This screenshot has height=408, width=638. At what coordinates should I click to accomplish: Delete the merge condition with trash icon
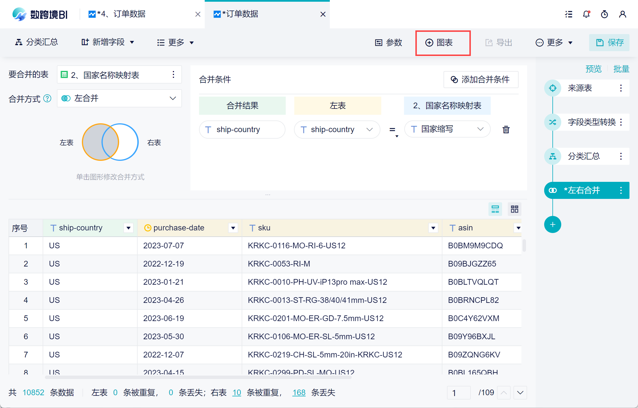(x=506, y=130)
